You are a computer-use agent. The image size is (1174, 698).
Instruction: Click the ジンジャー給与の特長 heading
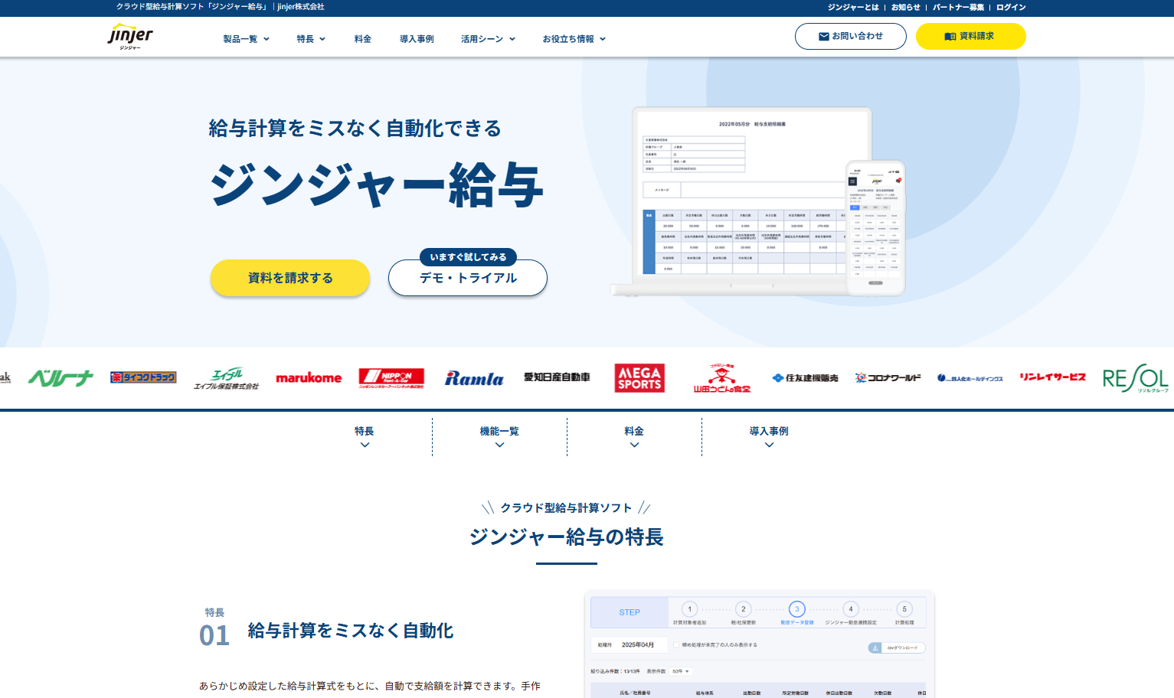pyautogui.click(x=567, y=537)
